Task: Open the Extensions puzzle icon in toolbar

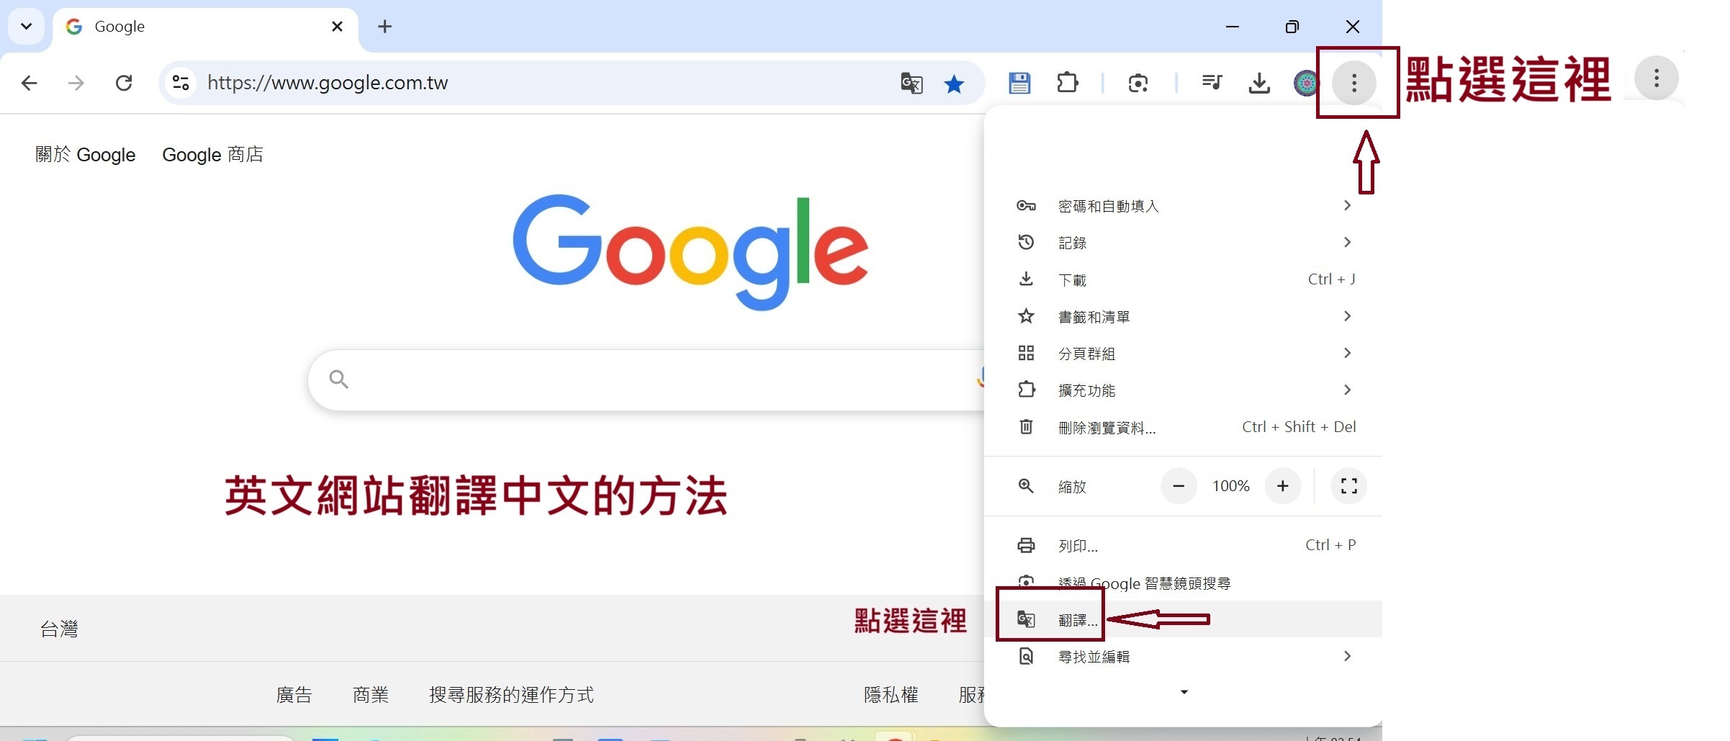Action: (1068, 83)
